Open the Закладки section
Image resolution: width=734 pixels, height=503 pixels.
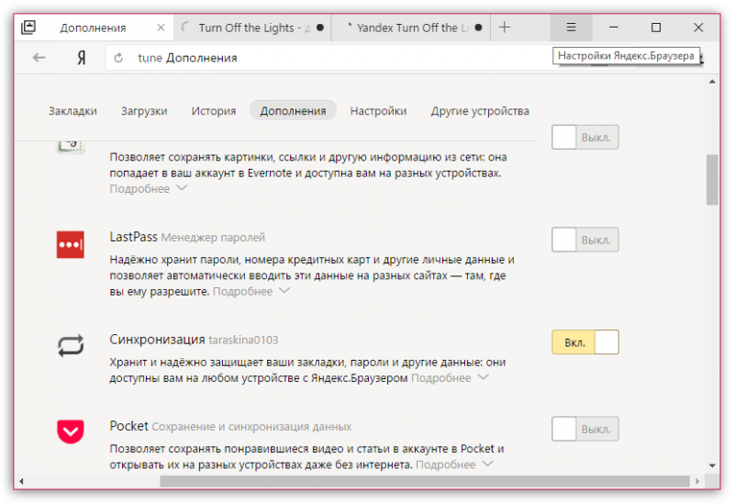tap(72, 111)
